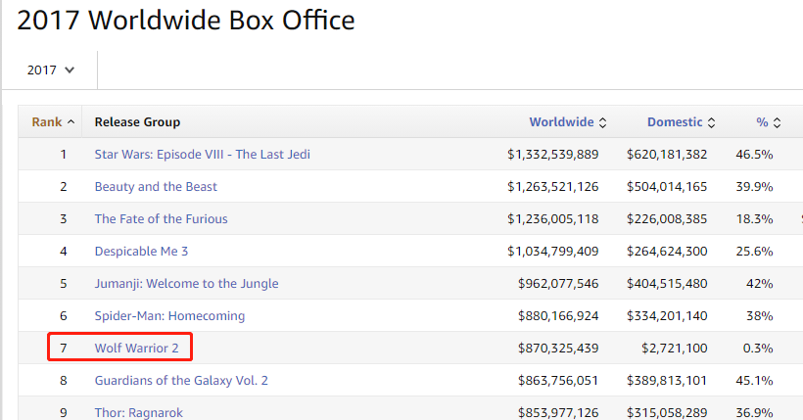The width and height of the screenshot is (803, 420).
Task: Click the Domestic column sort arrows
Action: click(x=711, y=122)
